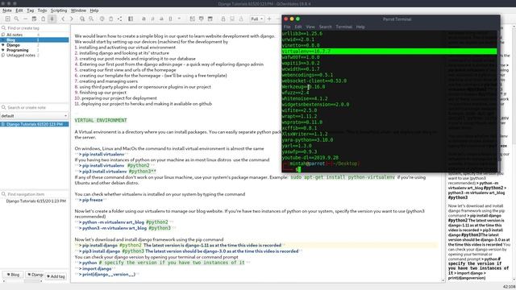Click the panel layout icon after the share icon
The image size is (516, 290).
[x=131, y=19]
